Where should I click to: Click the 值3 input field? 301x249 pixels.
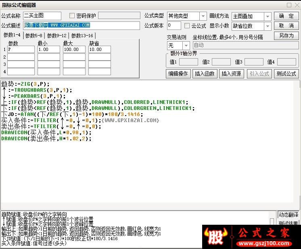tap(254, 62)
